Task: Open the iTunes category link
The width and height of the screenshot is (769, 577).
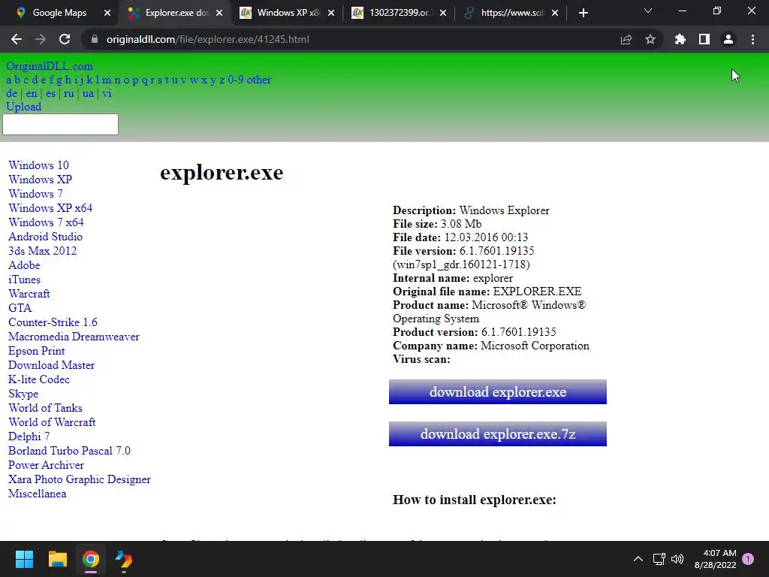Action: click(x=25, y=279)
